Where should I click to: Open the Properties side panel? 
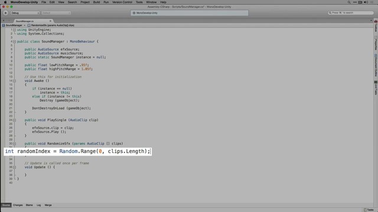coord(376,43)
